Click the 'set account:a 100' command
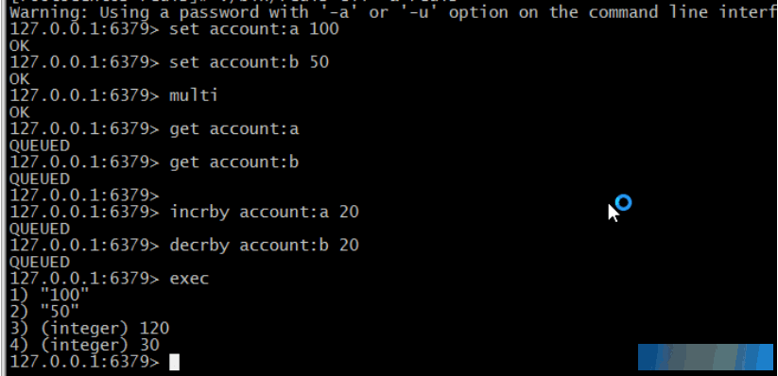Viewport: 778px width, 376px height. point(254,28)
